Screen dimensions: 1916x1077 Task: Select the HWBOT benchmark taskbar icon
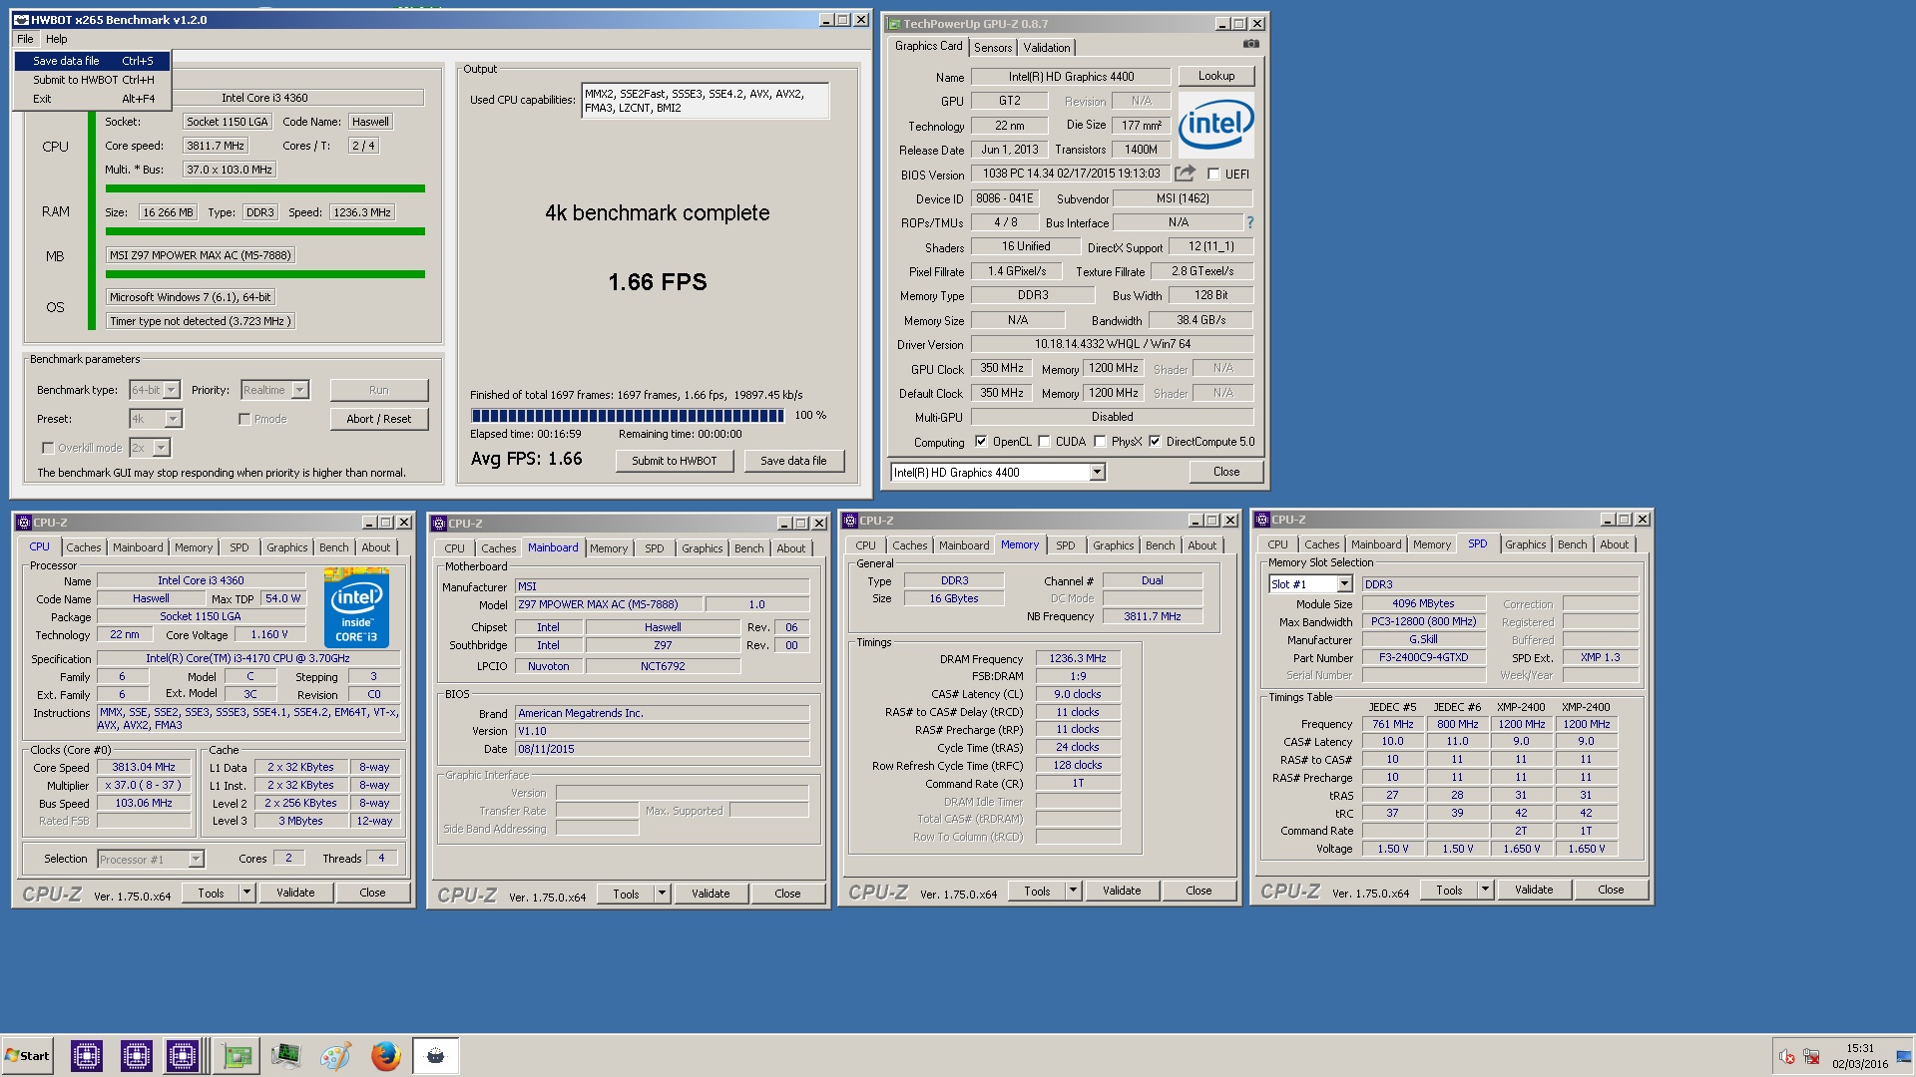pos(436,1056)
